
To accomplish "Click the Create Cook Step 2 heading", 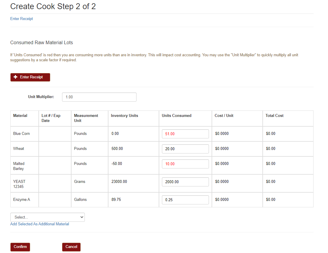I will (53, 6).
